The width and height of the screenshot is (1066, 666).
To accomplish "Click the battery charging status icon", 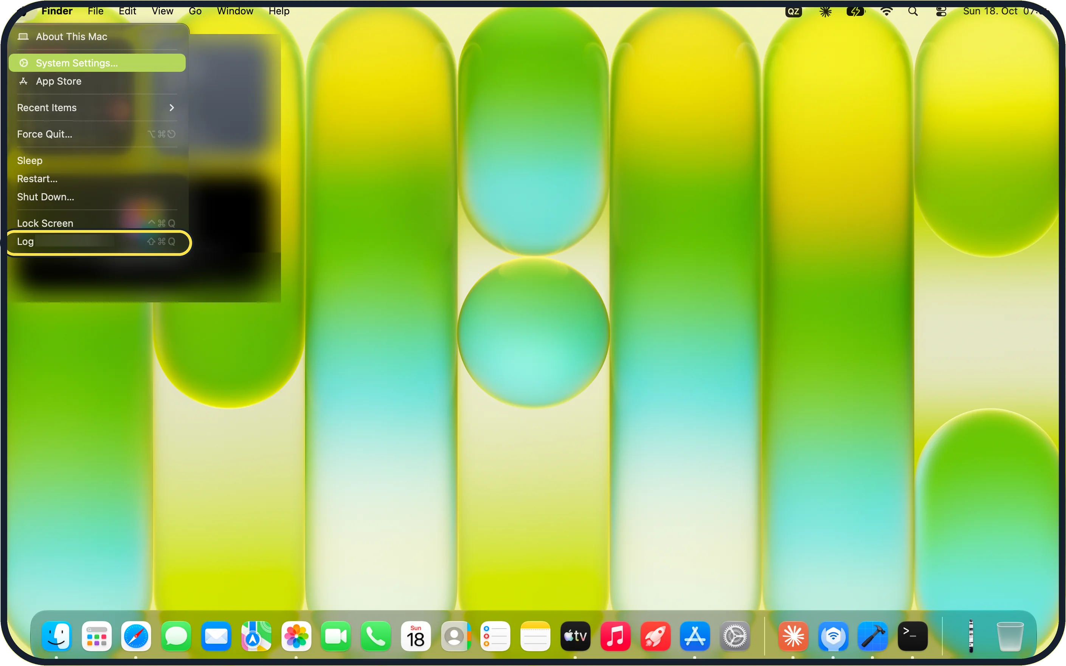I will click(856, 11).
